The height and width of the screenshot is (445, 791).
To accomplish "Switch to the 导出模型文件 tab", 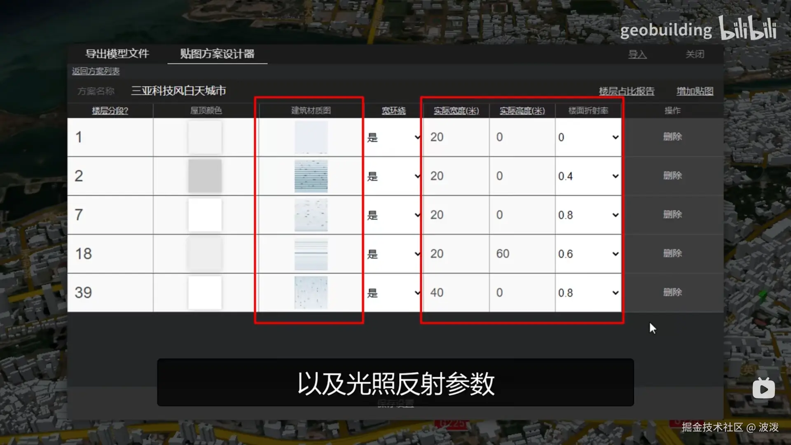I will [x=117, y=54].
